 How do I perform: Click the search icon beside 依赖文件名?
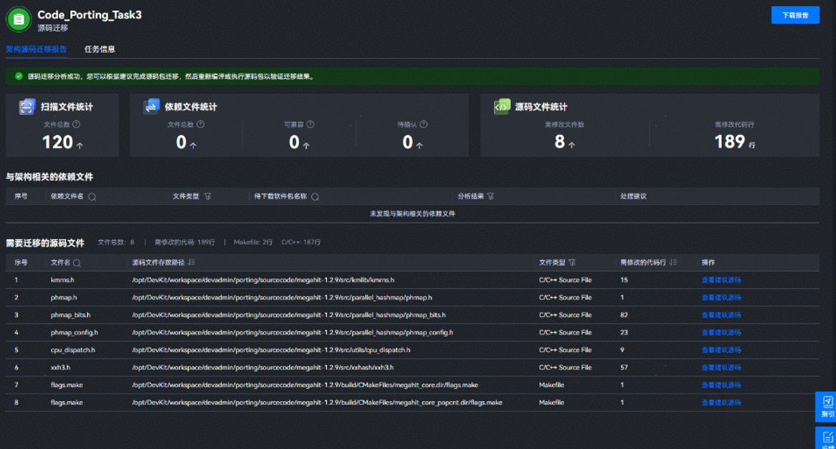(92, 197)
